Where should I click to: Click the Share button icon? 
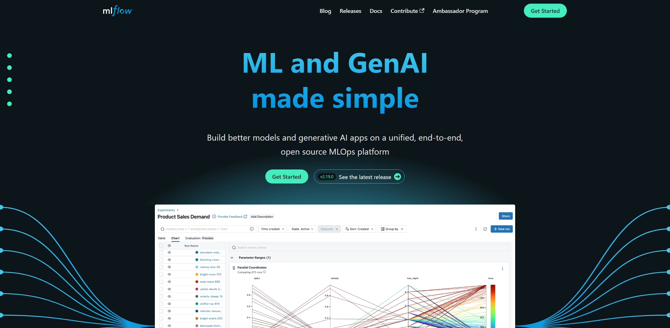coord(506,216)
